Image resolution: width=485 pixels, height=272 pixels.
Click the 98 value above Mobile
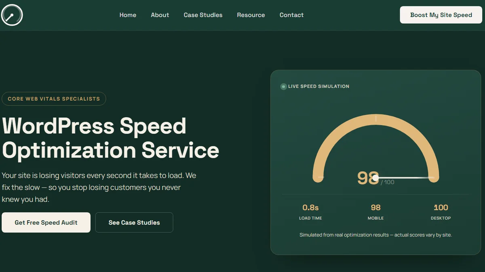click(x=375, y=208)
